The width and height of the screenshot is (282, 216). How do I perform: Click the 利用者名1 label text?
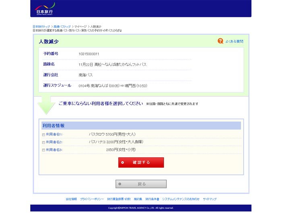(x=54, y=135)
